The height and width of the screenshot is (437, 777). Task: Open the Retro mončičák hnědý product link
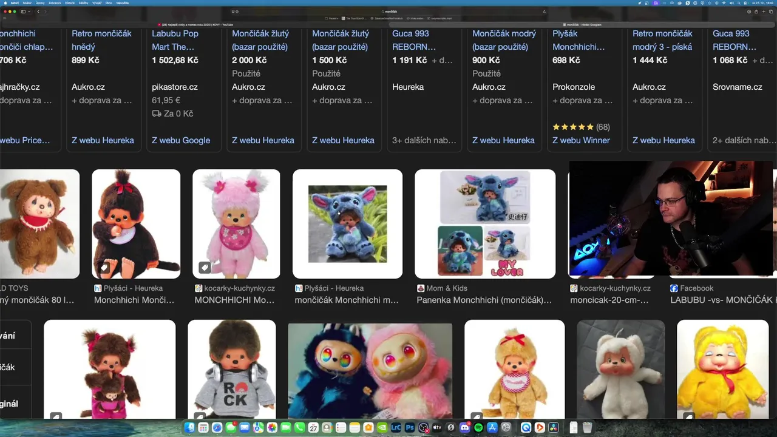point(101,40)
